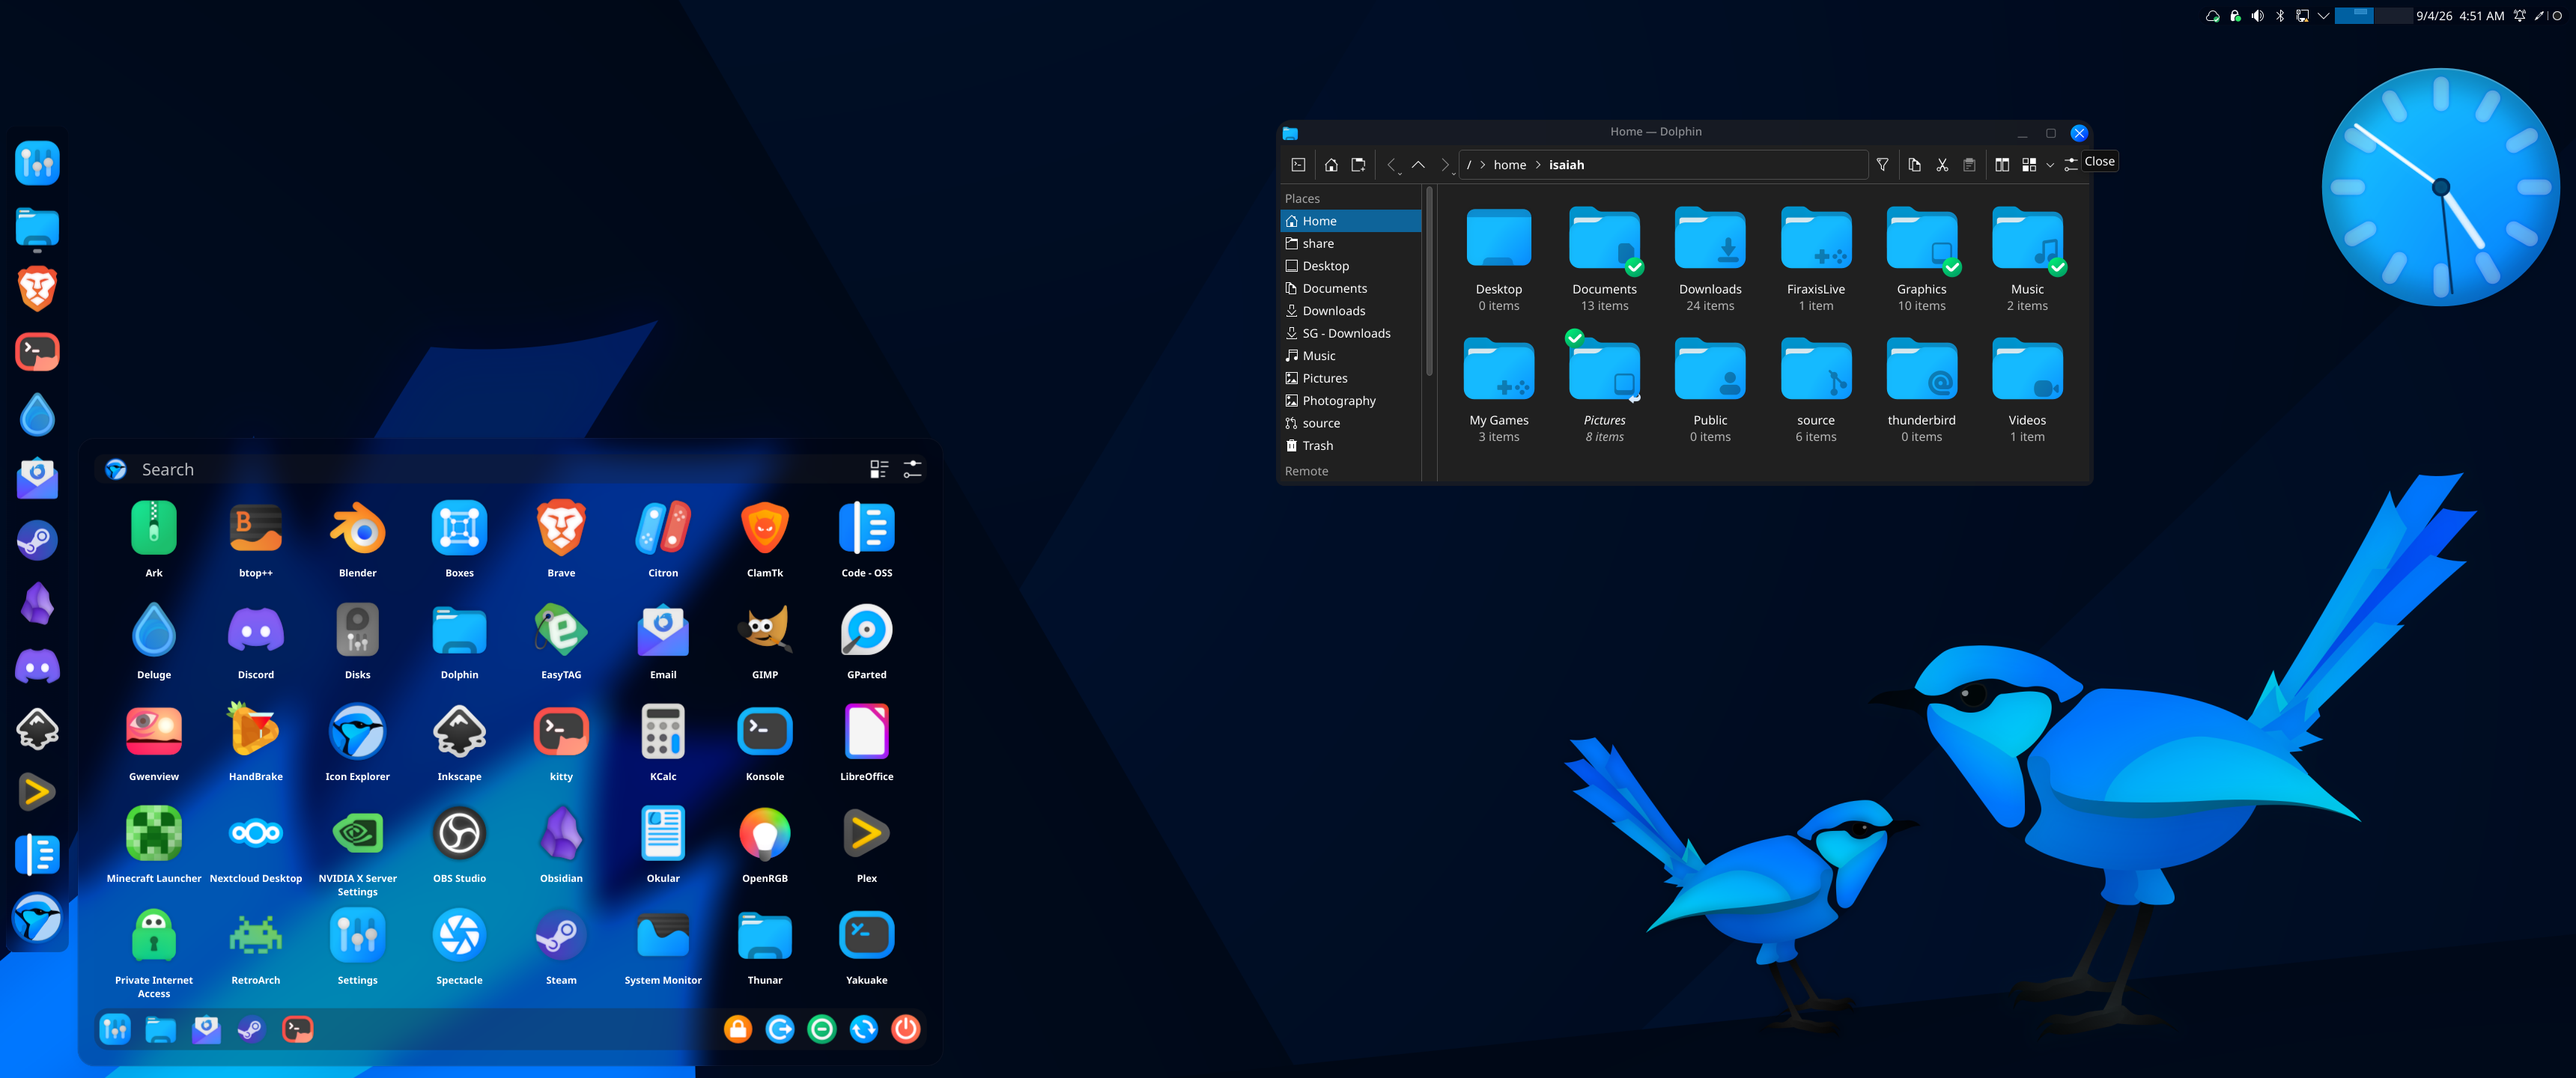Click the Dolphin Places panel scrollbar
Image resolution: width=2576 pixels, height=1078 pixels.
pos(1429,282)
